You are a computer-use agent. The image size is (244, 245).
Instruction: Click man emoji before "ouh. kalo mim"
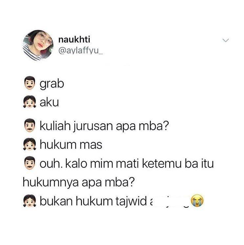(x=30, y=163)
